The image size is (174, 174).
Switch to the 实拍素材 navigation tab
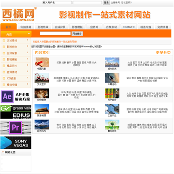point(26,27)
